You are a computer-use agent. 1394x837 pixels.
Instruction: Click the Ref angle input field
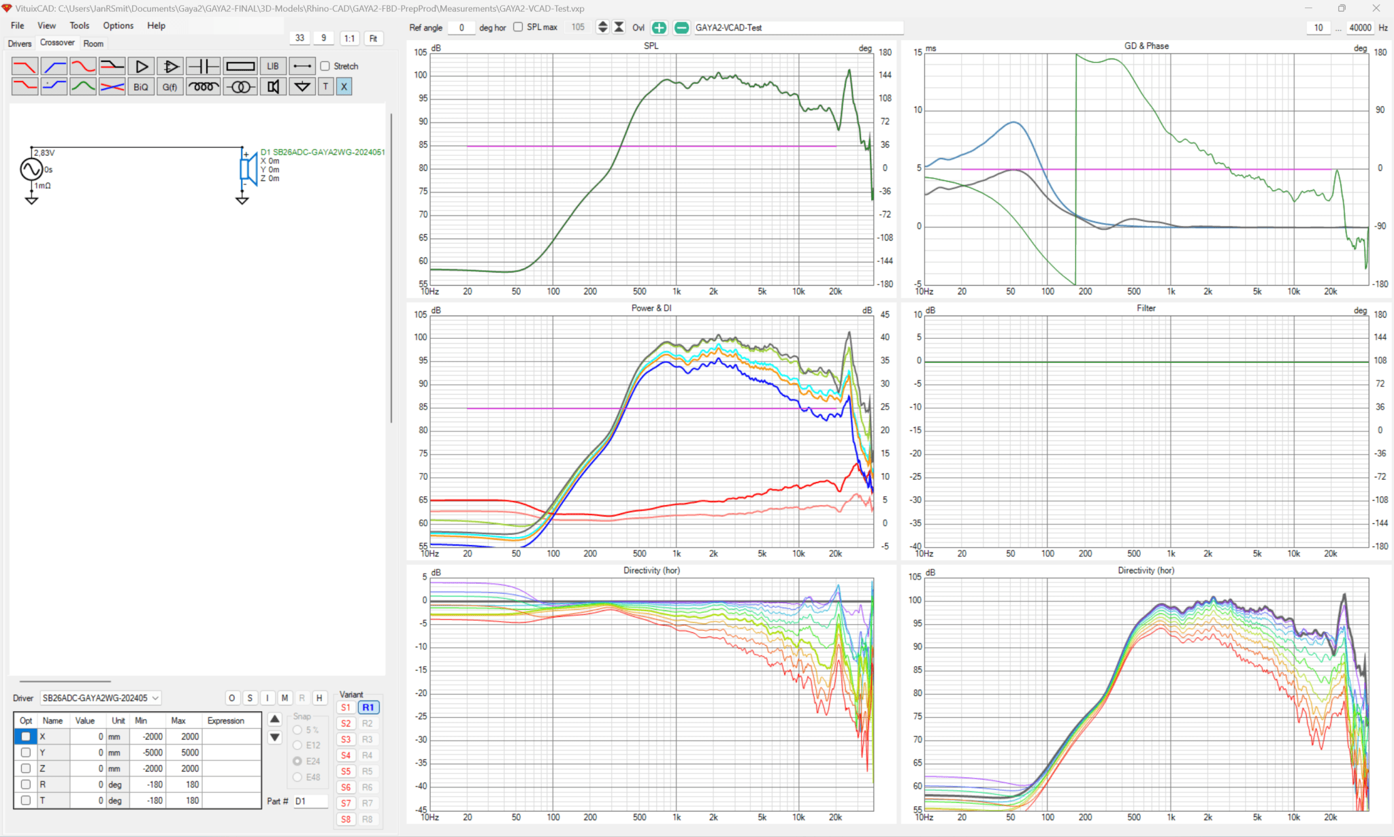pos(461,27)
